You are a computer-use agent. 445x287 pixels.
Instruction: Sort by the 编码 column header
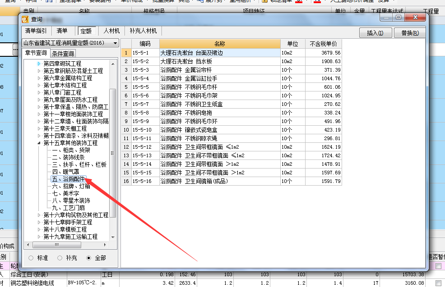point(145,44)
